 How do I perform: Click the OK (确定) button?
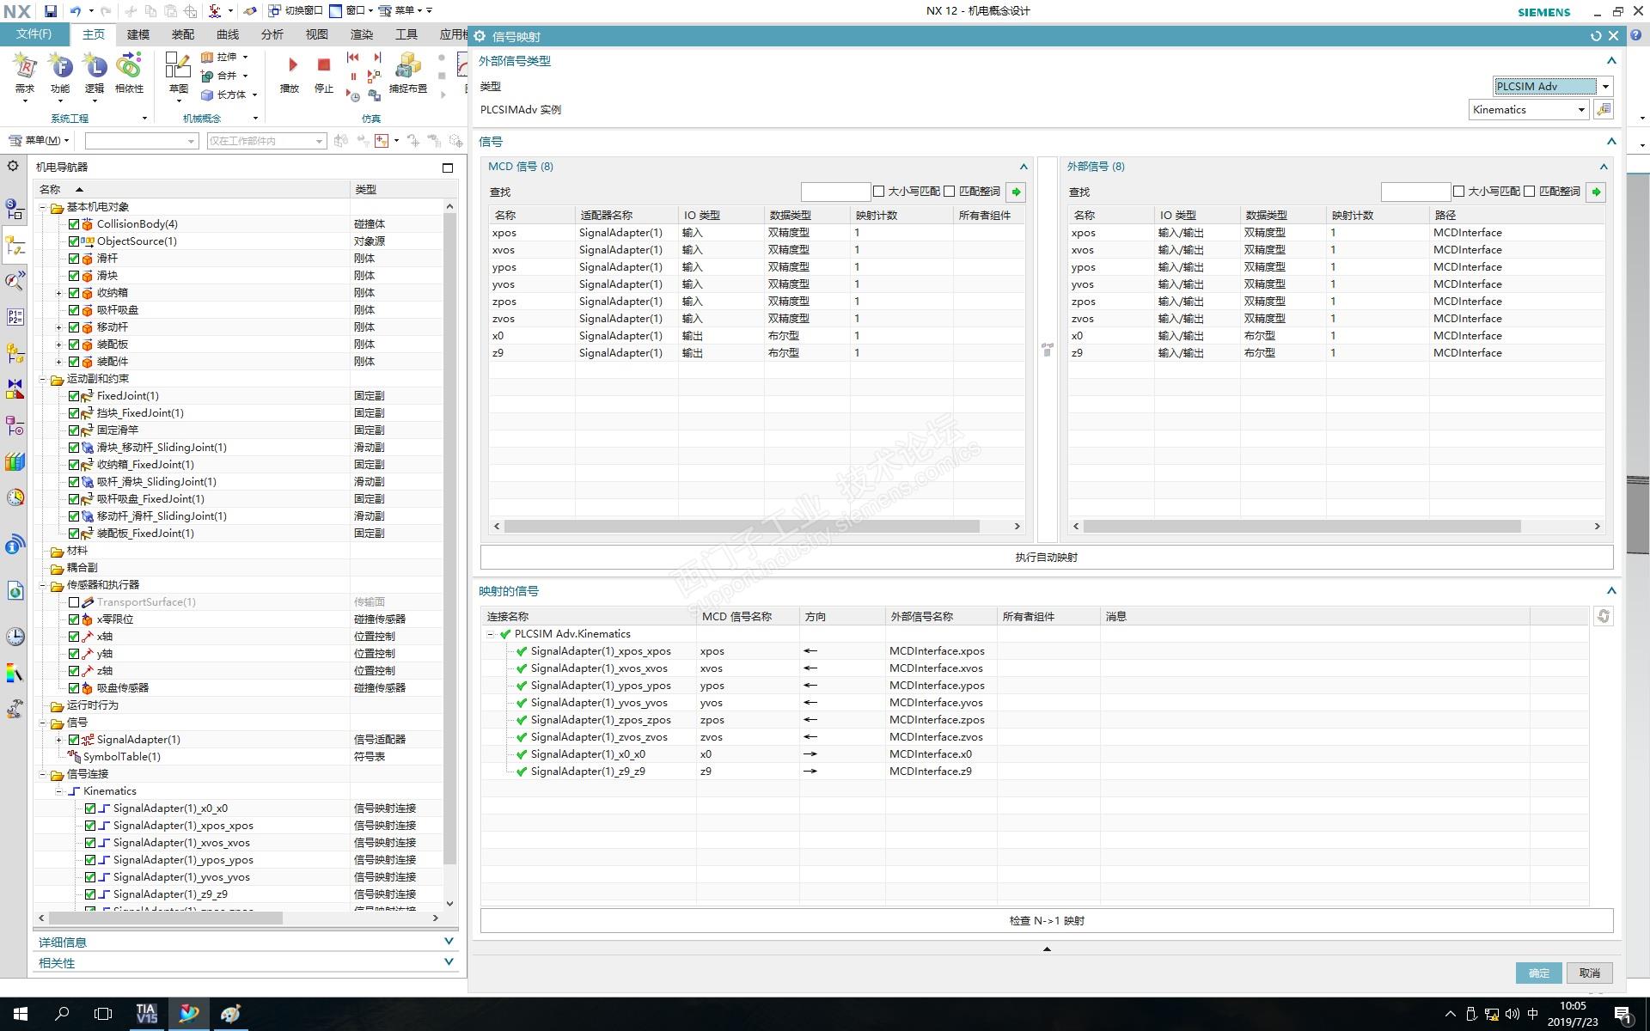tap(1538, 973)
